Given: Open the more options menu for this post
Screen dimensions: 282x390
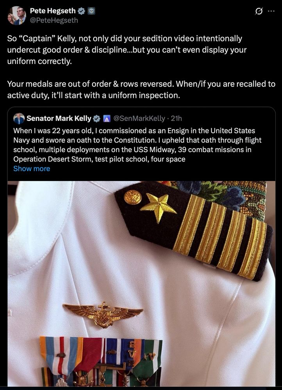Looking at the screenshot, I should (x=272, y=11).
